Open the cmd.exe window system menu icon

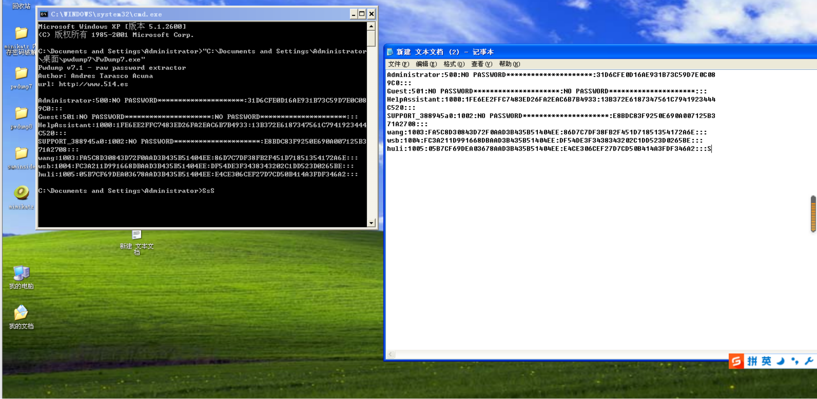(44, 14)
